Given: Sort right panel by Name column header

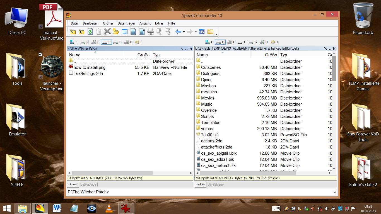Looking at the screenshot, I should coord(223,55).
